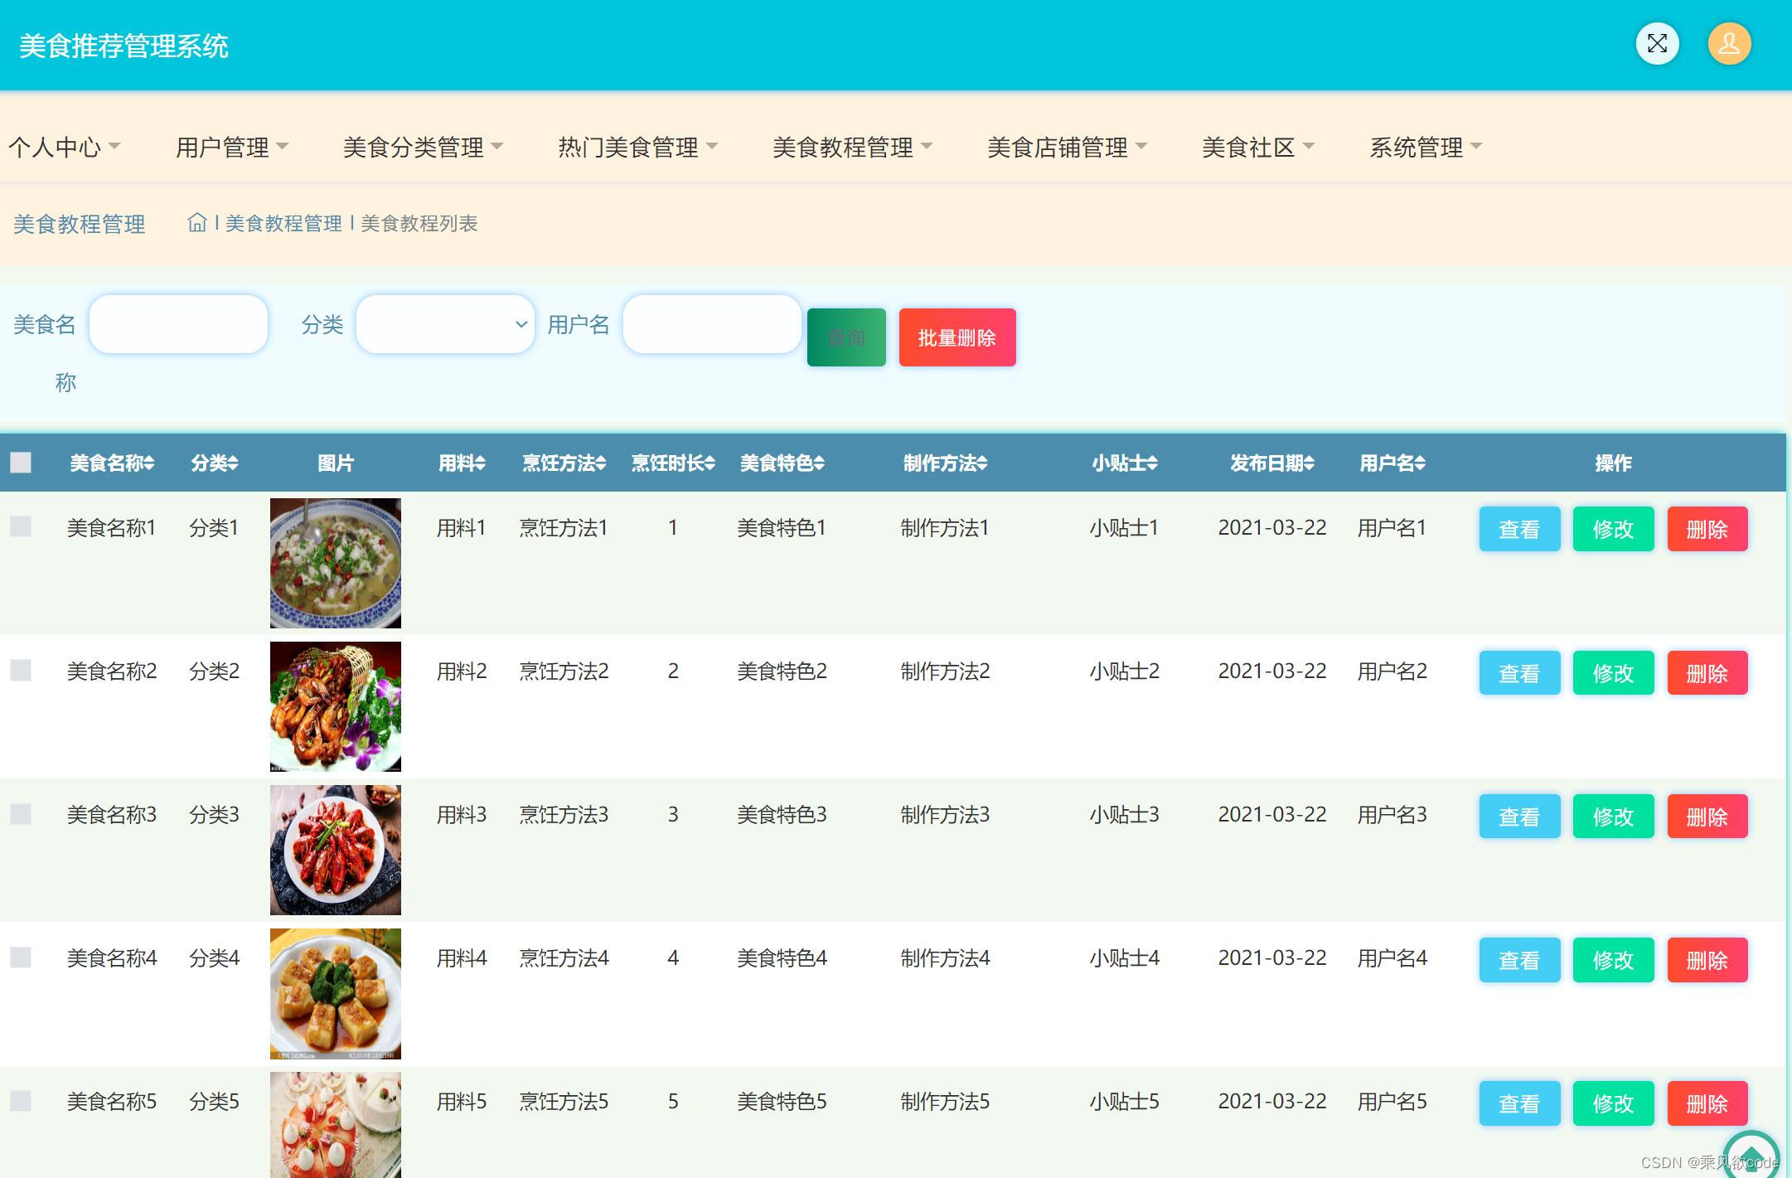1792x1178 pixels.
Task: Toggle the select-all checkbox in table header
Action: pyautogui.click(x=21, y=463)
